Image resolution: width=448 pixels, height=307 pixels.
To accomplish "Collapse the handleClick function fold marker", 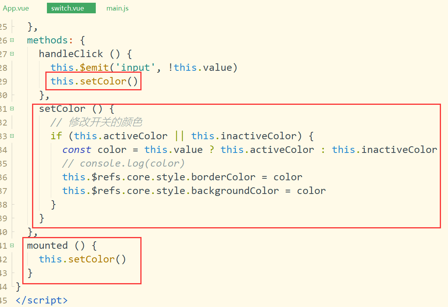I will point(12,54).
